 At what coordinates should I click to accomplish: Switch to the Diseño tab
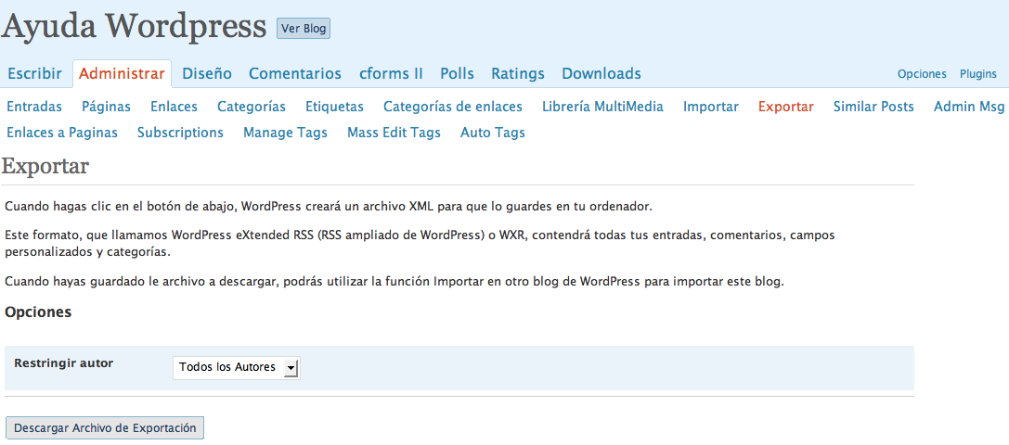[x=207, y=73]
